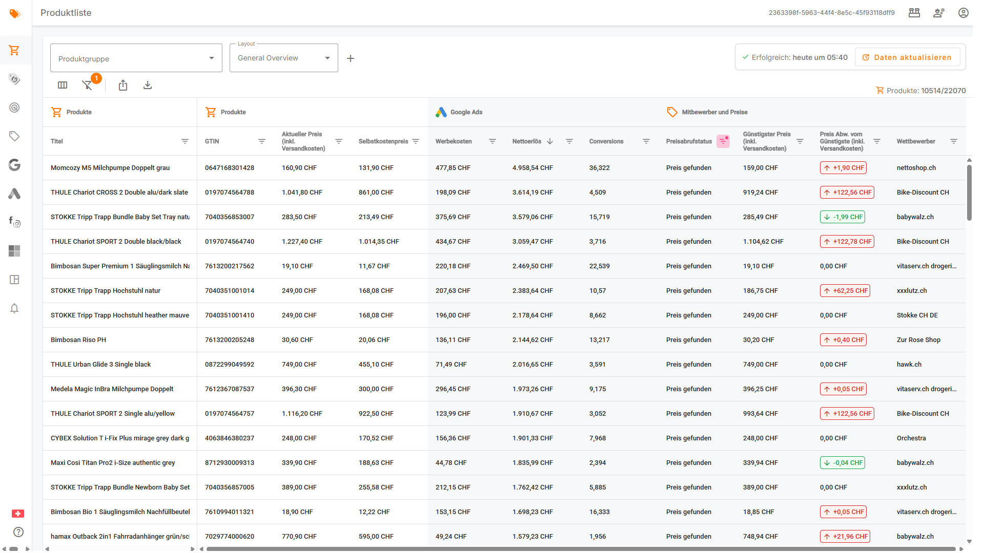Click the +1,90 CHF price deviation badge
This screenshot has width=984, height=553.
click(x=843, y=168)
